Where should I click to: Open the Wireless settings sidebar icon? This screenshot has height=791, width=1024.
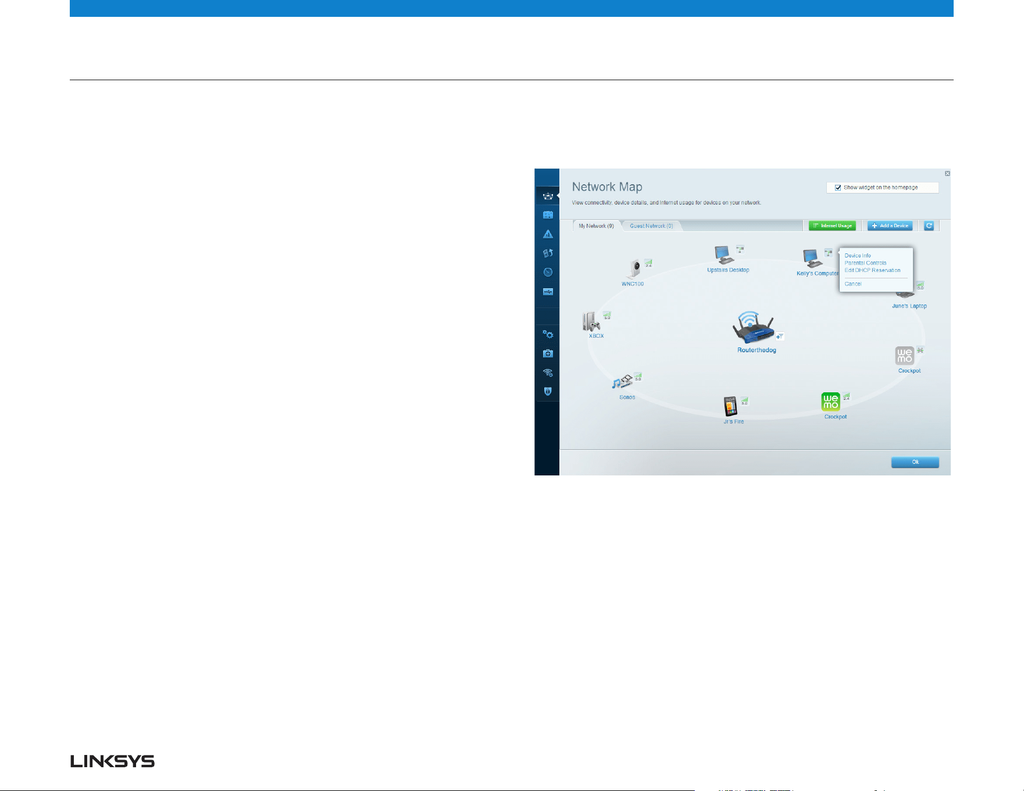coord(548,373)
